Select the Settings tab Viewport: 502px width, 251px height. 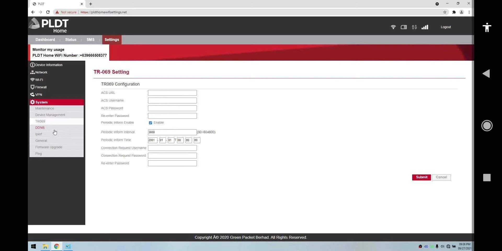[x=112, y=39]
